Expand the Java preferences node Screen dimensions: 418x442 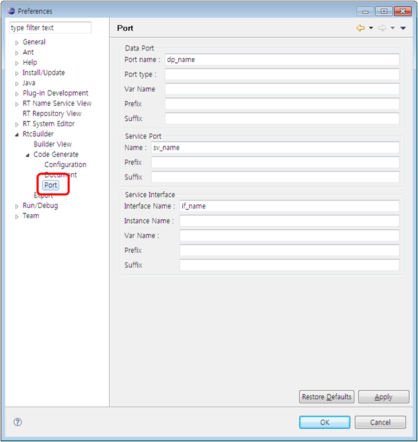[17, 83]
